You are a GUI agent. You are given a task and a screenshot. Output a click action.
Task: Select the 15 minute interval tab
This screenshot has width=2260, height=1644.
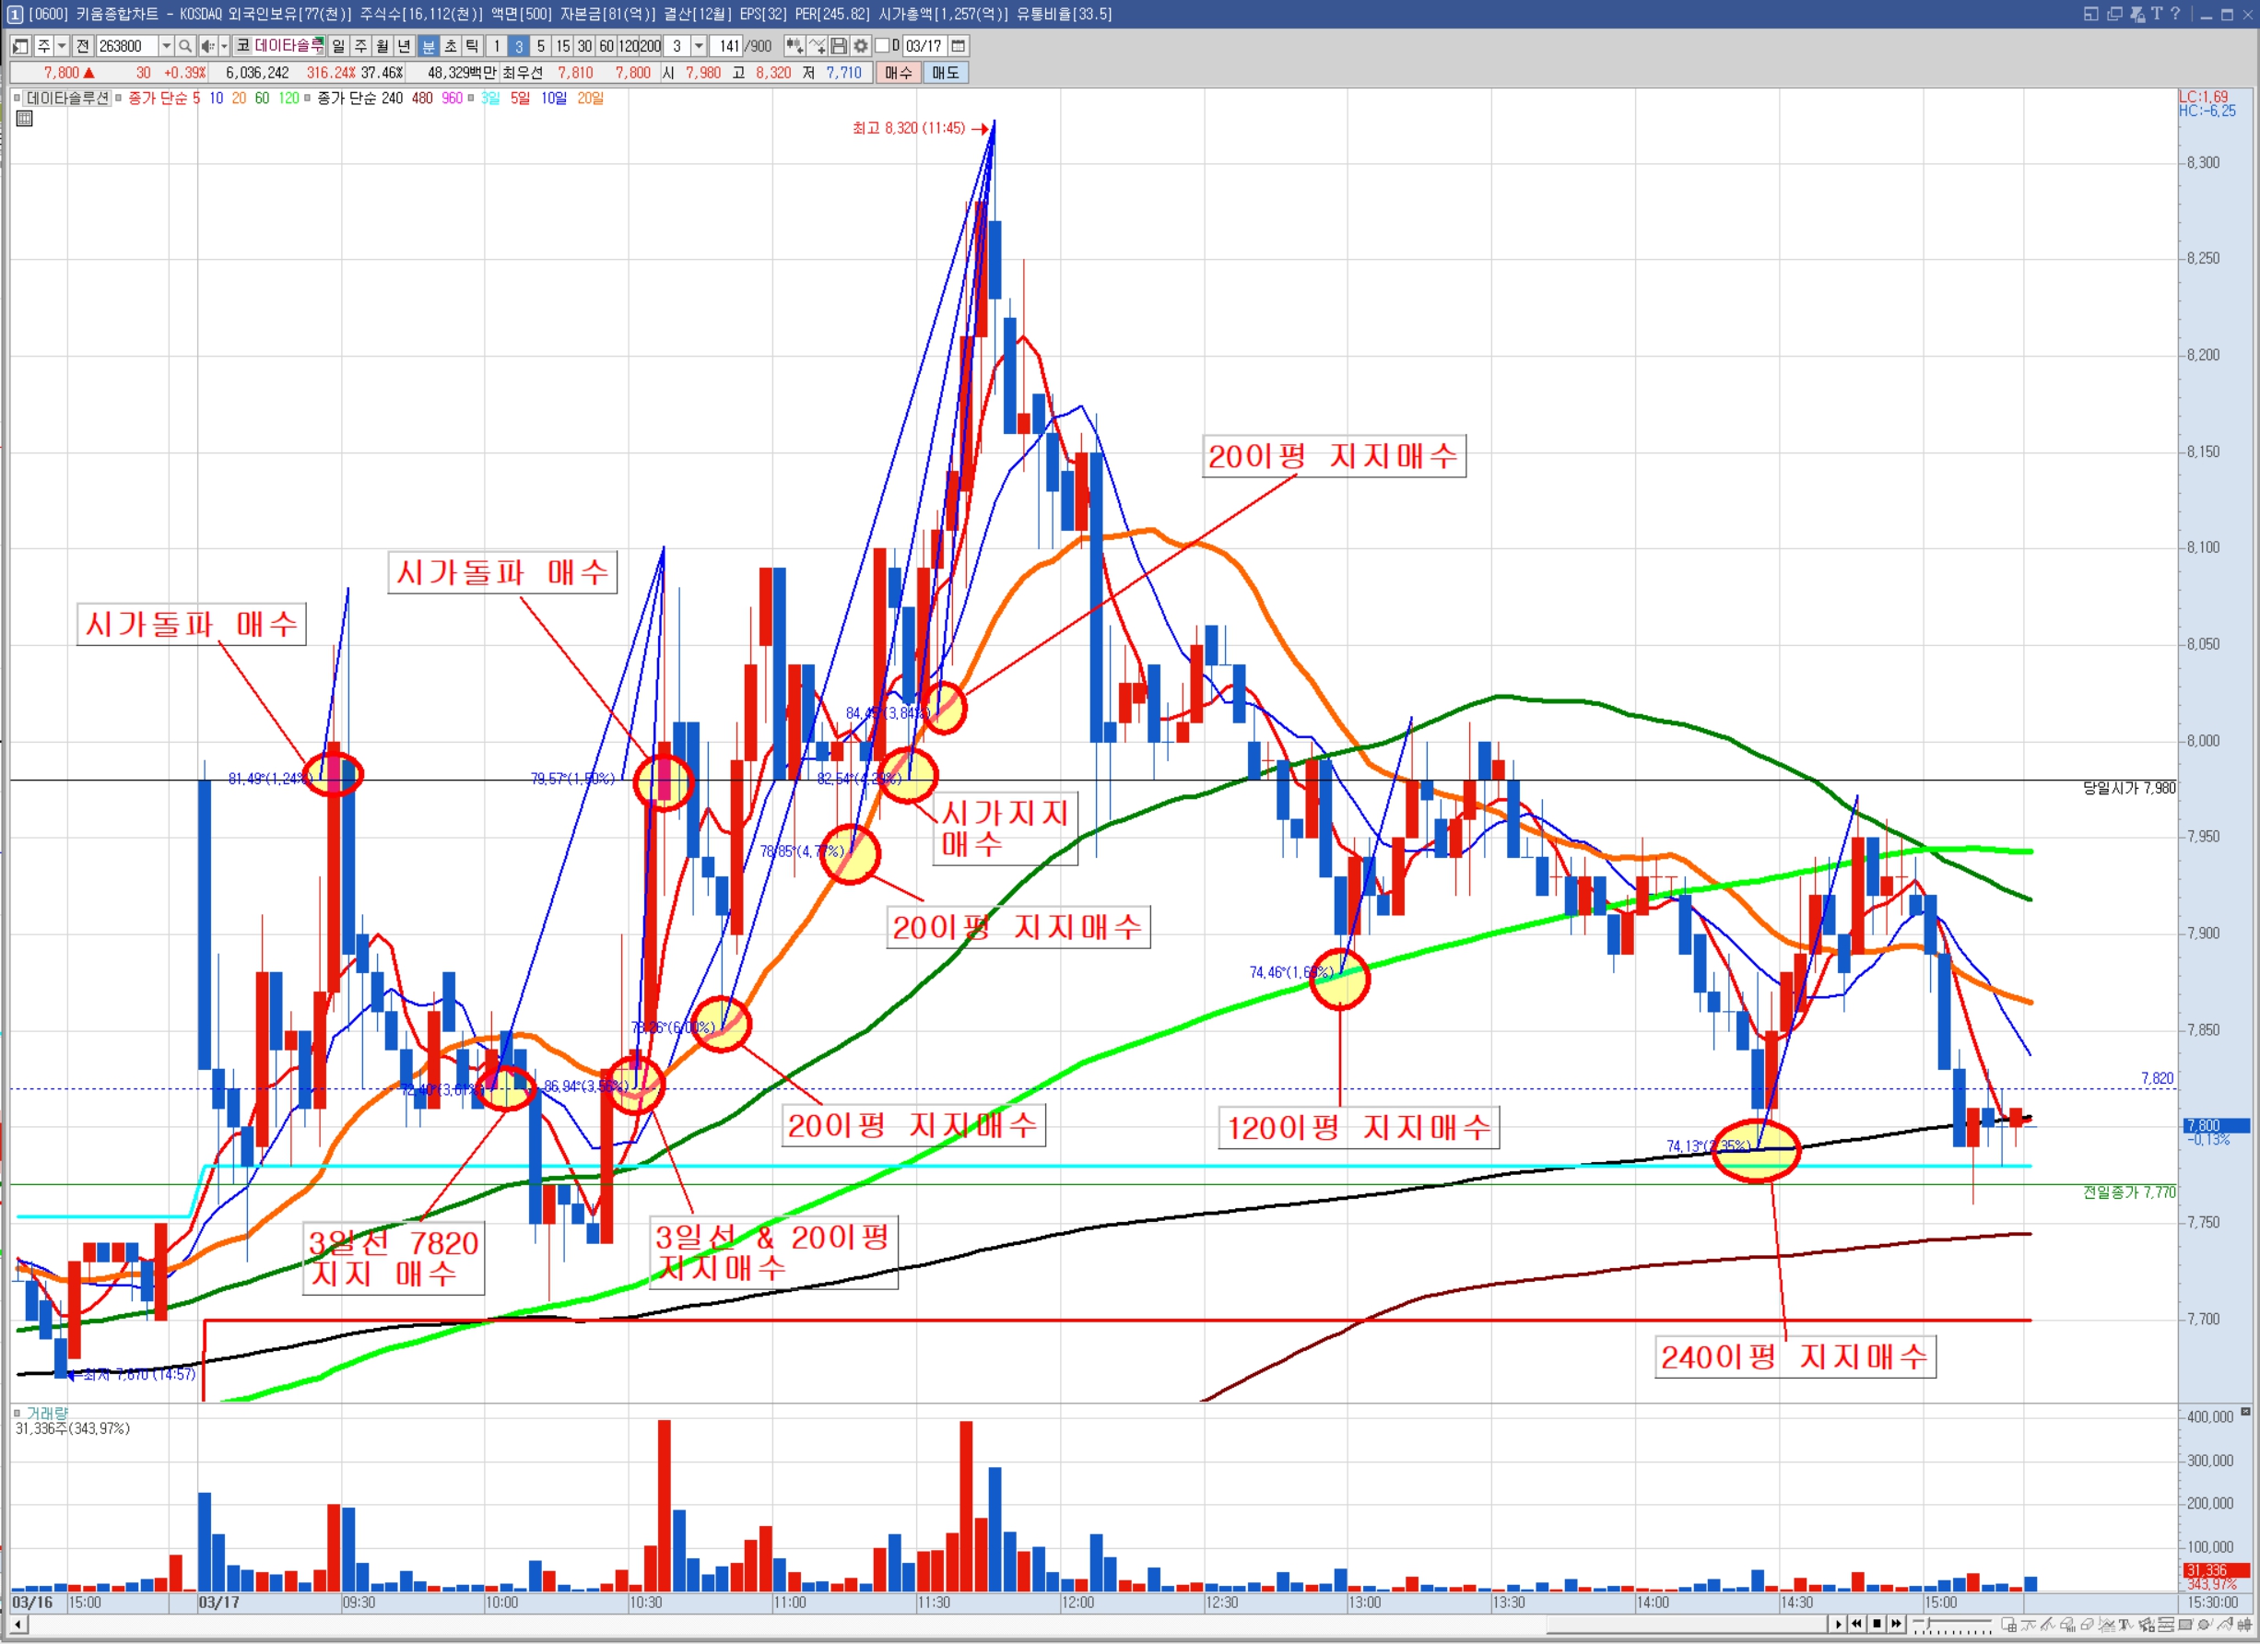point(563,46)
